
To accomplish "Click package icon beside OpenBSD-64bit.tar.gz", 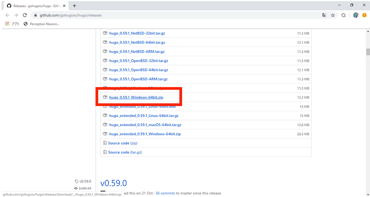I will point(105,70).
